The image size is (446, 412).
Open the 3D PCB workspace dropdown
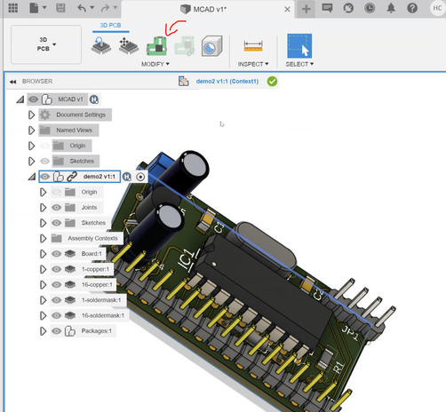pos(46,44)
